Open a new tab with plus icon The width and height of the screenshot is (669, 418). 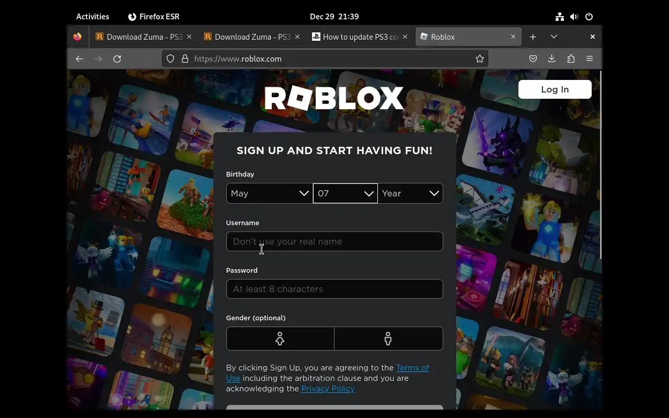[x=533, y=37]
